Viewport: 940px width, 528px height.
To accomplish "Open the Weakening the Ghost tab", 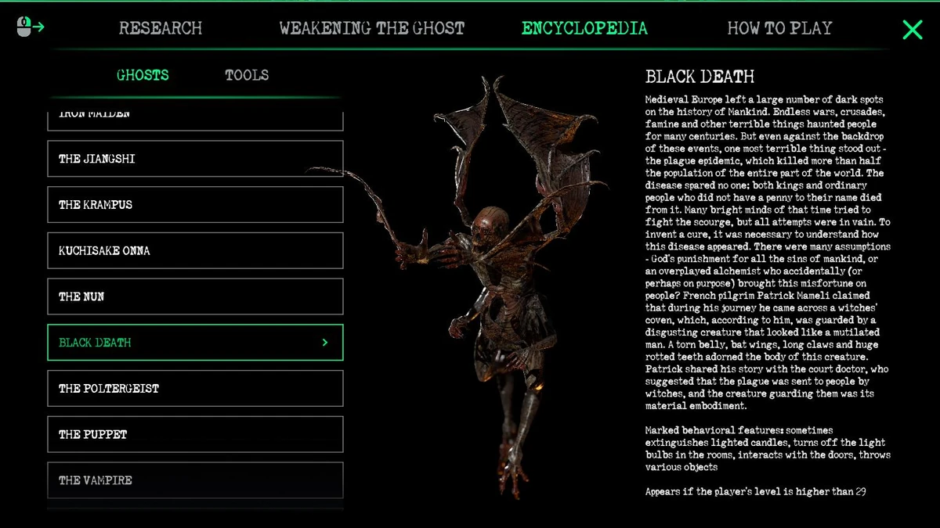I will click(x=372, y=28).
